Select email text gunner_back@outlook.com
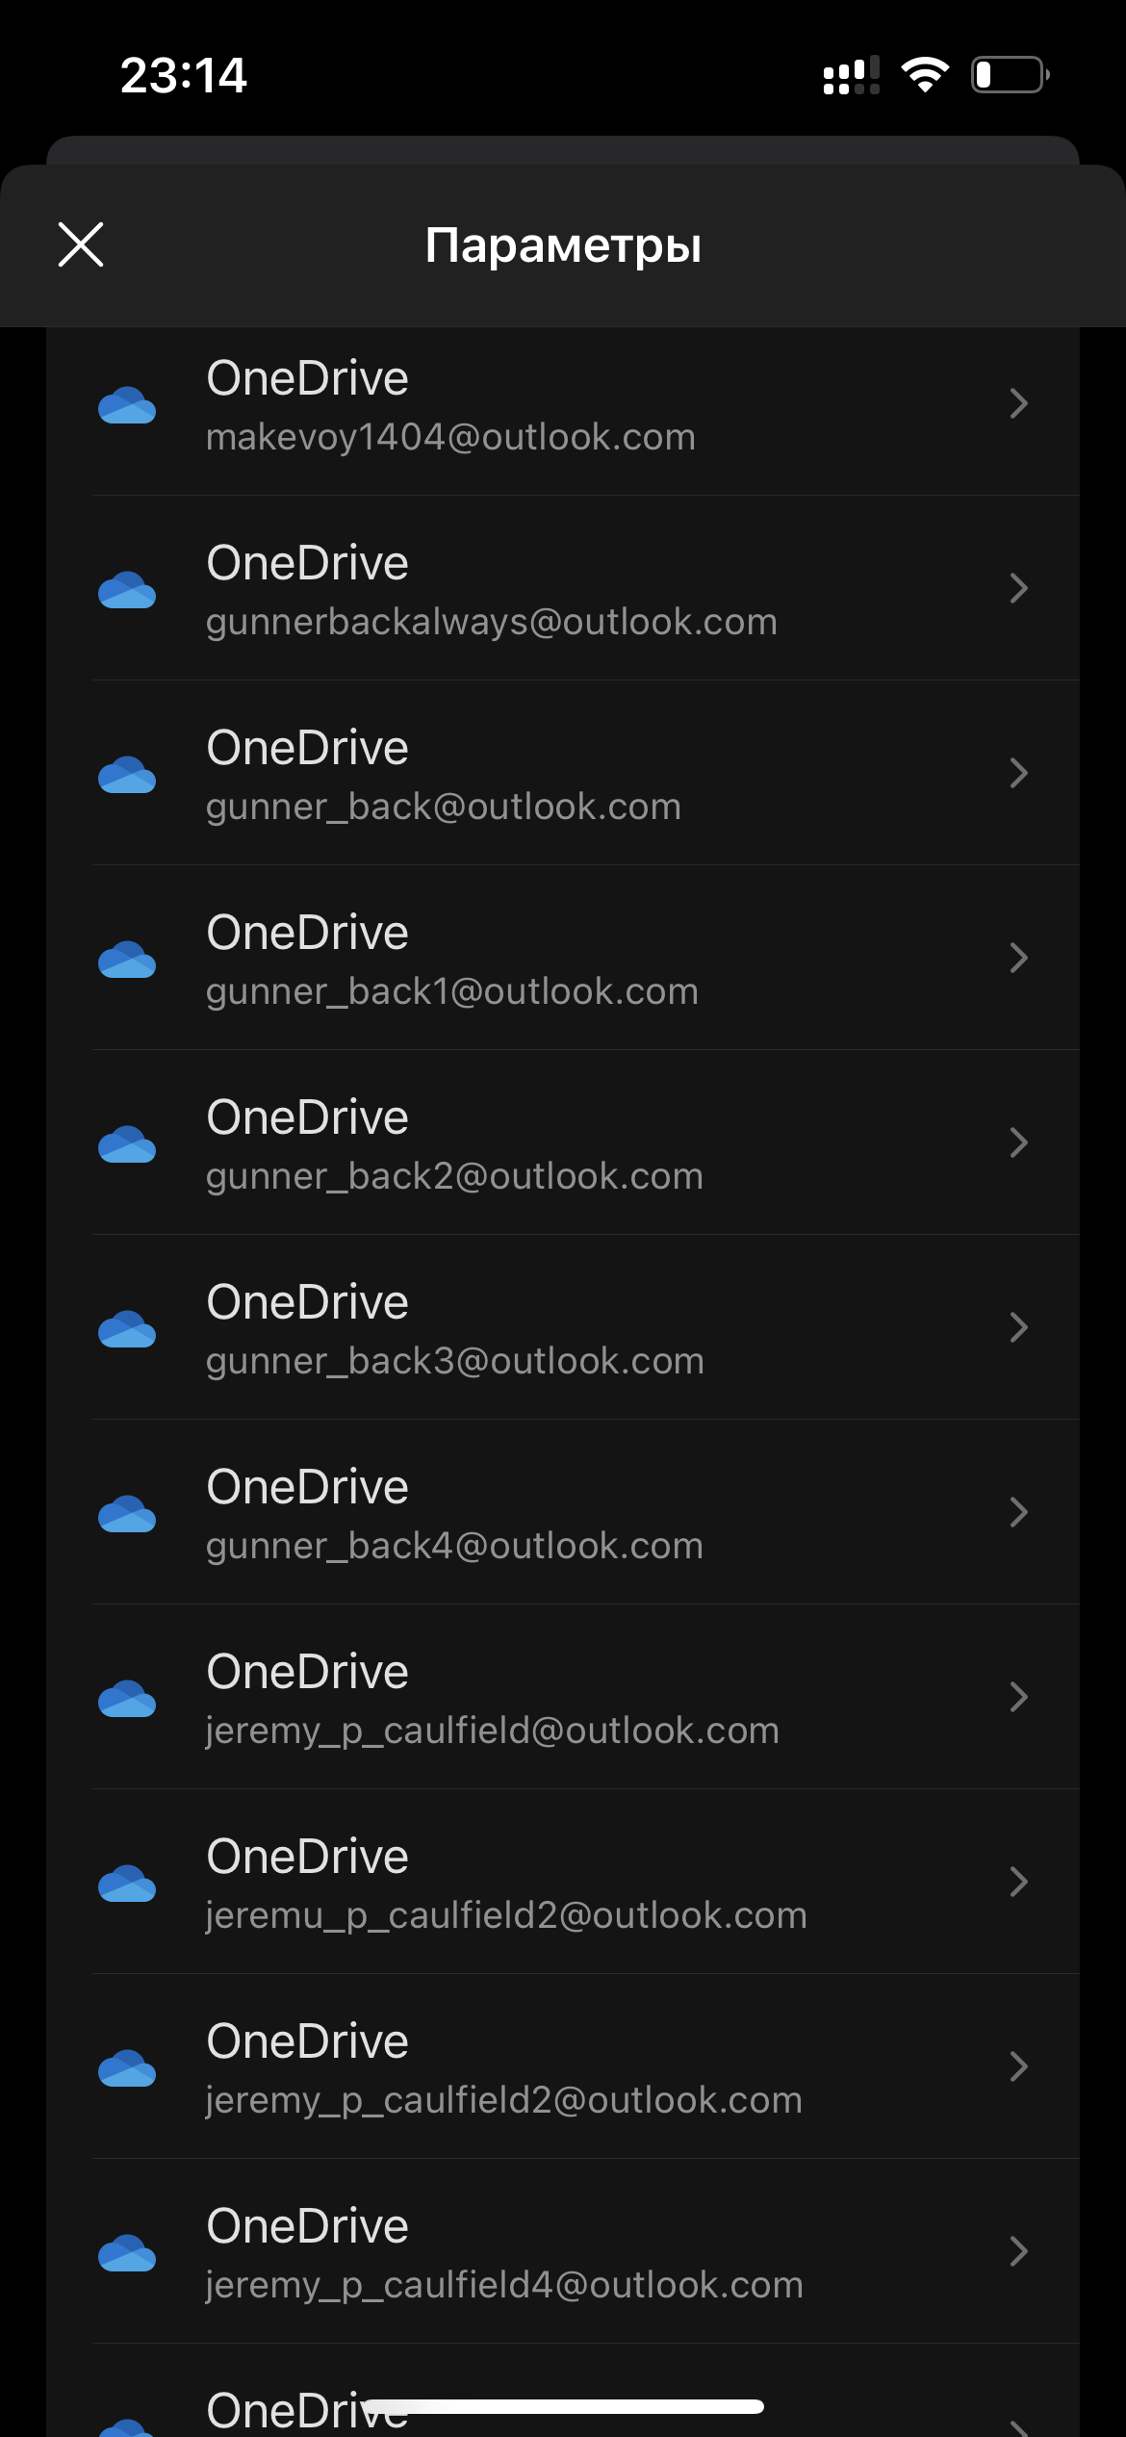Image resolution: width=1126 pixels, height=2437 pixels. point(444,808)
